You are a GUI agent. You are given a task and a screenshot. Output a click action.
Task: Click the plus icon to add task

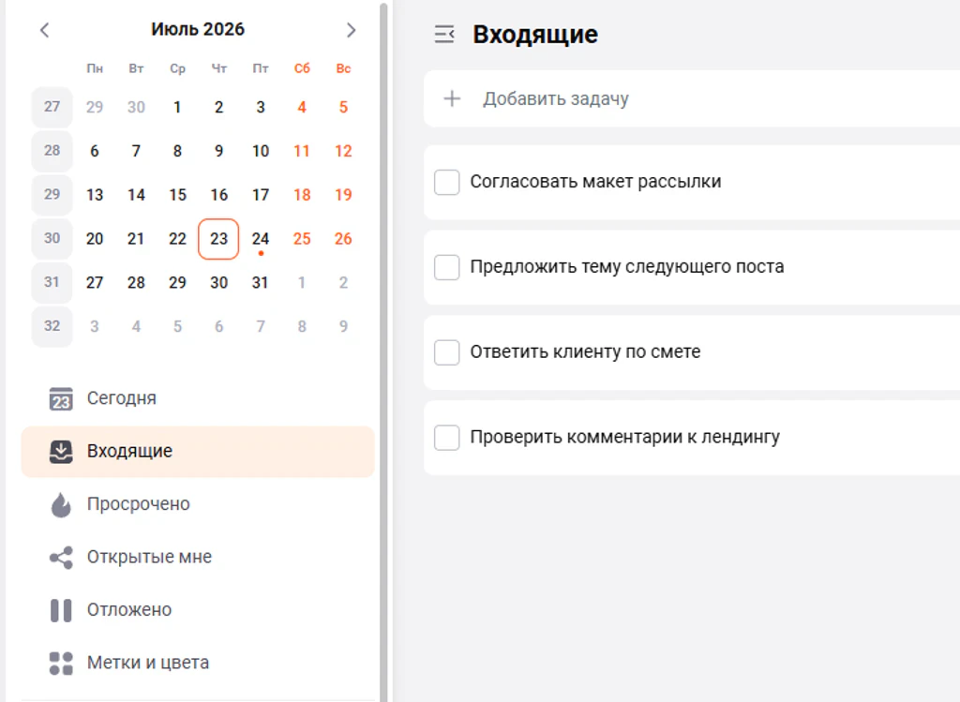[x=452, y=98]
